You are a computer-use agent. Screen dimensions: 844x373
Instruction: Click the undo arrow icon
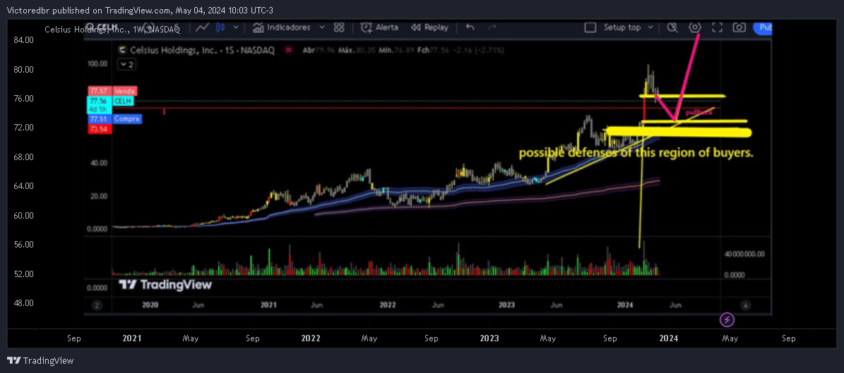(x=470, y=27)
